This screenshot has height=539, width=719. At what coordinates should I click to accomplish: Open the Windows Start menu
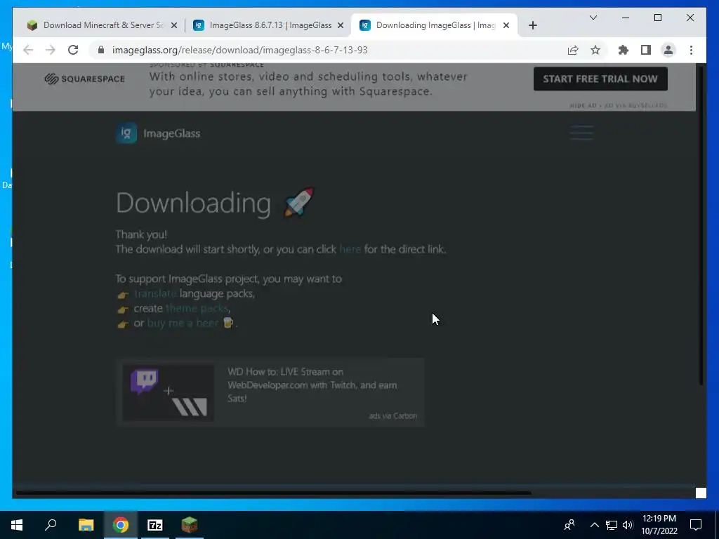pyautogui.click(x=17, y=525)
